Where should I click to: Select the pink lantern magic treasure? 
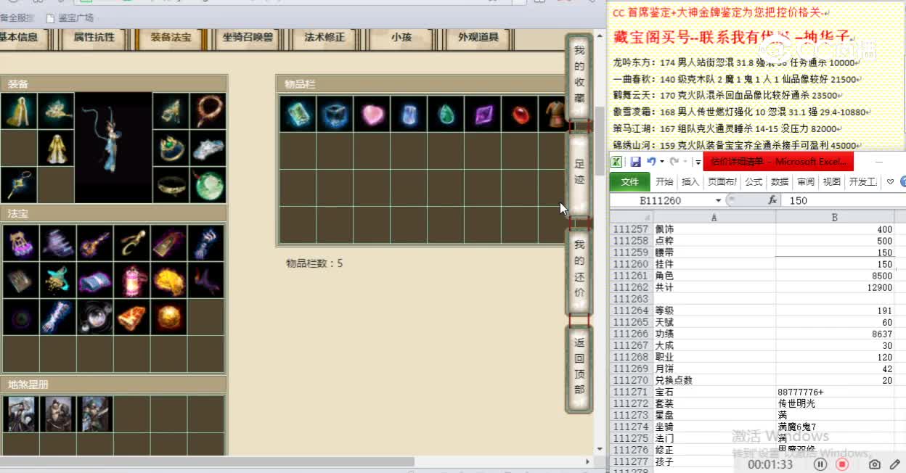(132, 280)
